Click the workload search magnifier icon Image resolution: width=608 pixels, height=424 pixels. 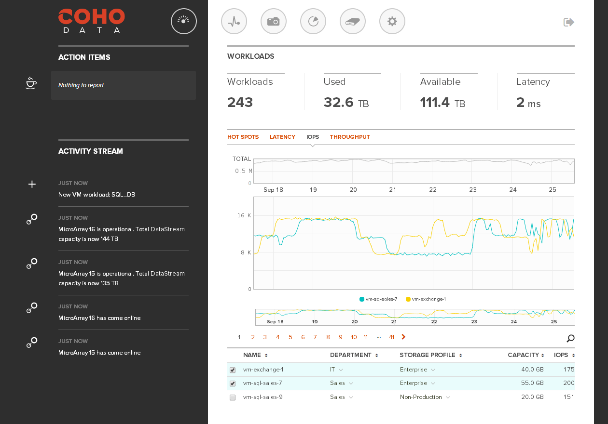click(570, 338)
